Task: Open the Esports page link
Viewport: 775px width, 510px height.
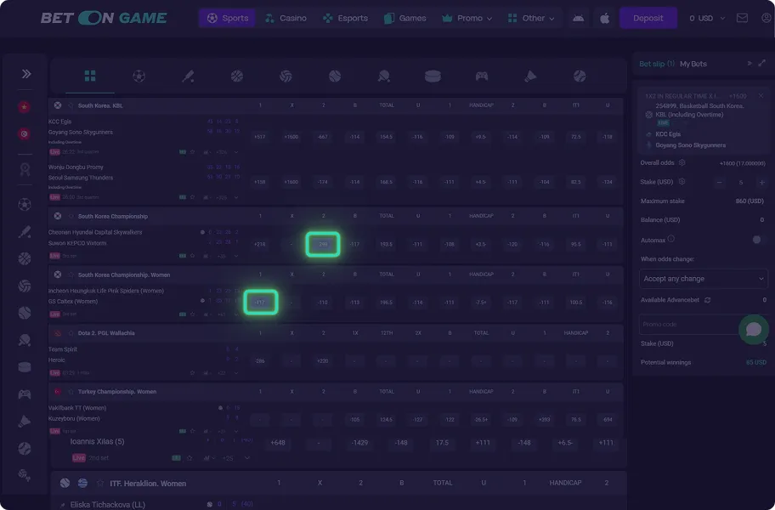Action: pyautogui.click(x=345, y=18)
